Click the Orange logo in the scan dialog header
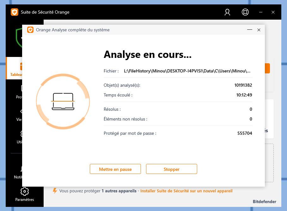This screenshot has height=211, width=287. (30, 30)
